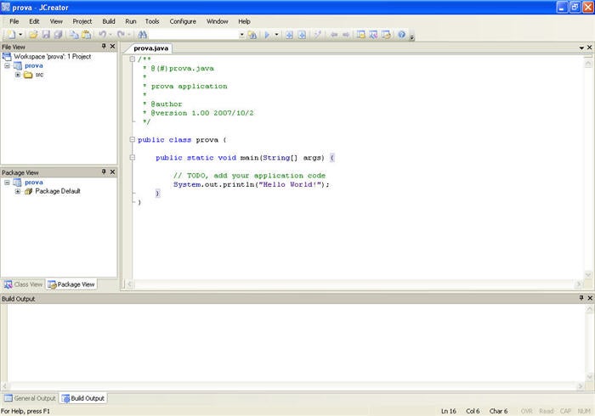Open the editor document list dropdown arrow
This screenshot has height=416, width=595.
pyautogui.click(x=581, y=48)
